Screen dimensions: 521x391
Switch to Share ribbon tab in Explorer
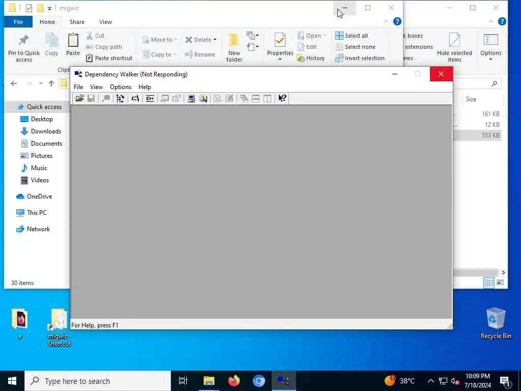tap(77, 22)
